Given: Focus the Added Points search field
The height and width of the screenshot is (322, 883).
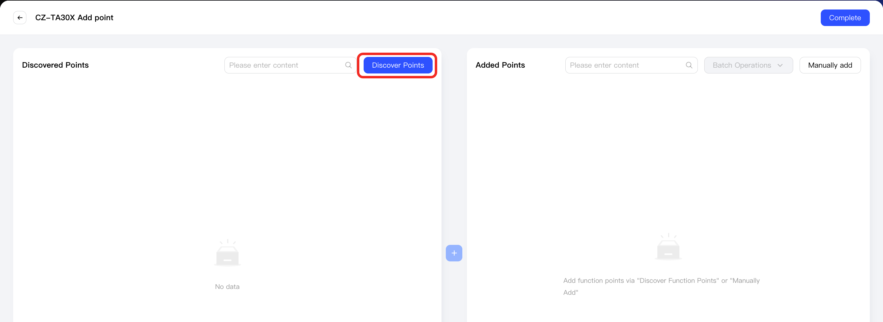Looking at the screenshot, I should (x=631, y=65).
